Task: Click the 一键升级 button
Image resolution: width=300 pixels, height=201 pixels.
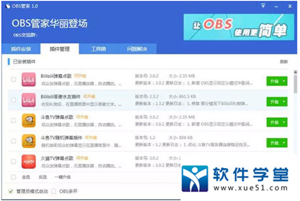Action: (63, 177)
